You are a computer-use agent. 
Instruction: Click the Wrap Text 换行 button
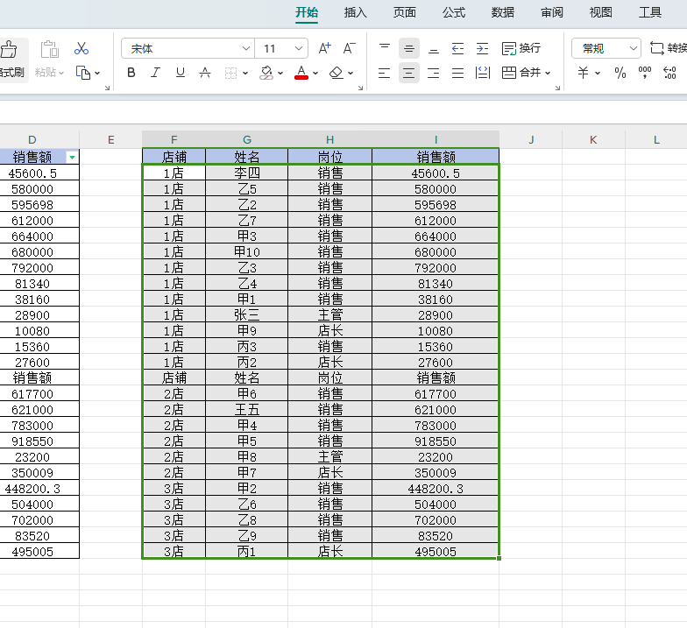pos(521,48)
